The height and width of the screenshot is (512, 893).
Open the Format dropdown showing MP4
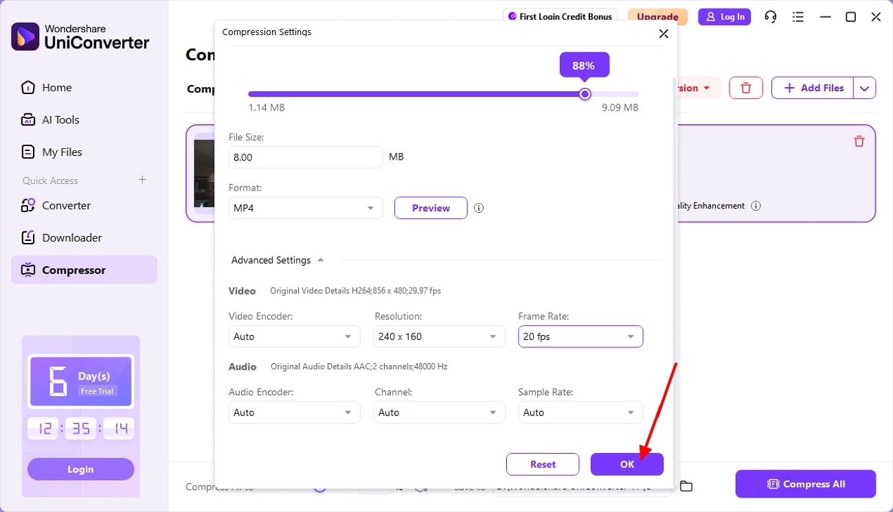pos(306,208)
